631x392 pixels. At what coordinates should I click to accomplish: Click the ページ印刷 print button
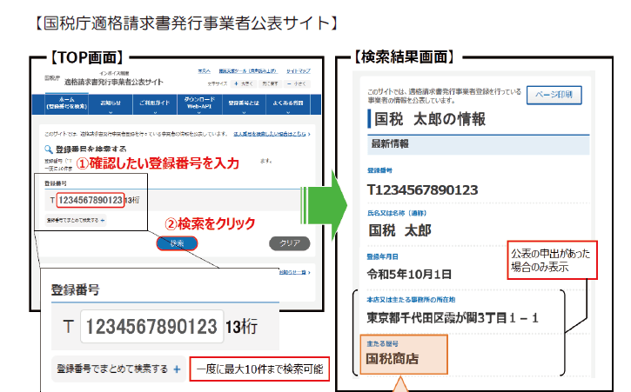[554, 95]
